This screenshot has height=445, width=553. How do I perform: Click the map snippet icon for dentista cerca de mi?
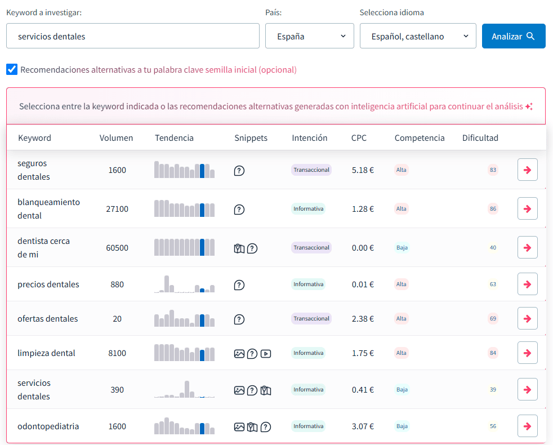239,248
